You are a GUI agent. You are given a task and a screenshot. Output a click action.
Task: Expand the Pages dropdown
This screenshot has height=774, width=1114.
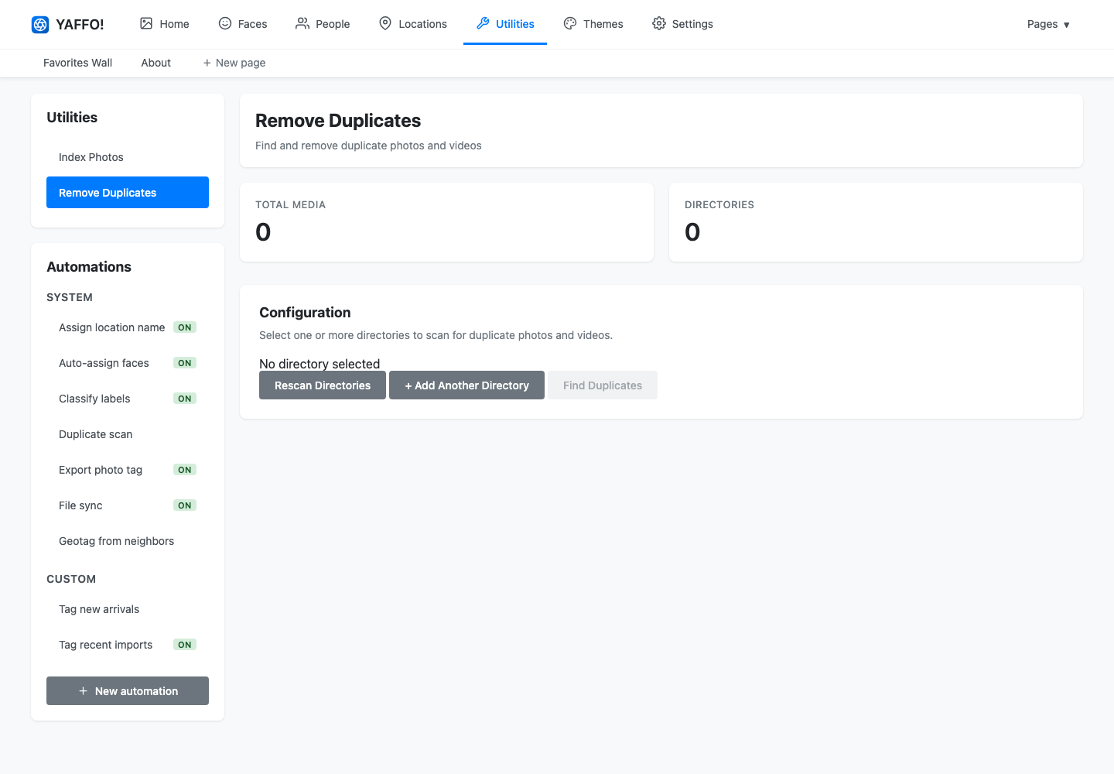[x=1048, y=24]
